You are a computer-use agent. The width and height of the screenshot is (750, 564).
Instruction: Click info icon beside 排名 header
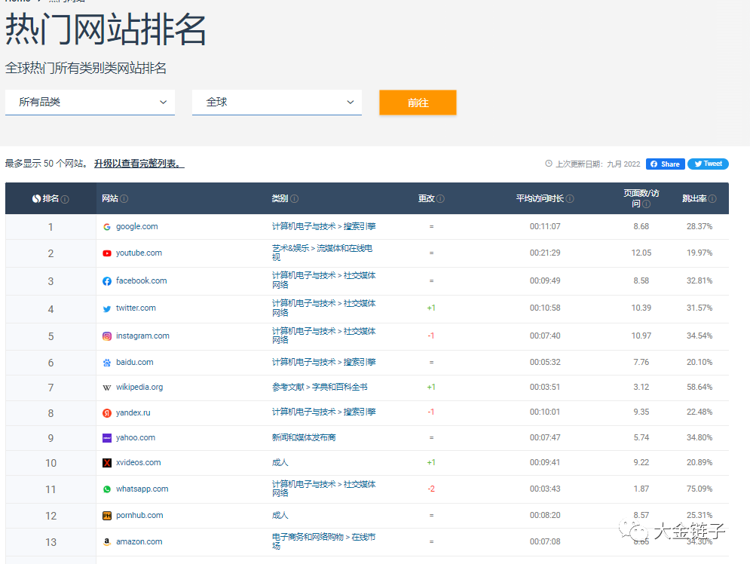pos(65,199)
